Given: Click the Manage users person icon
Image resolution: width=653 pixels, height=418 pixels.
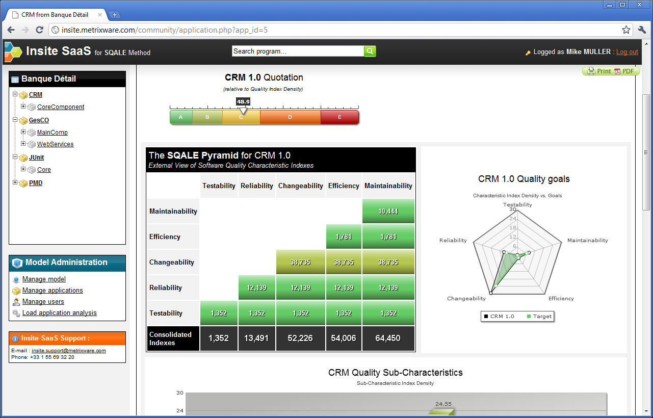Looking at the screenshot, I should tap(16, 302).
